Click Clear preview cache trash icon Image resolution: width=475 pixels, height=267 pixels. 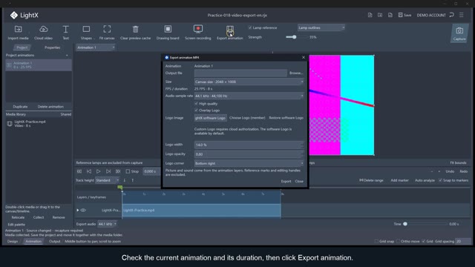(x=135, y=29)
